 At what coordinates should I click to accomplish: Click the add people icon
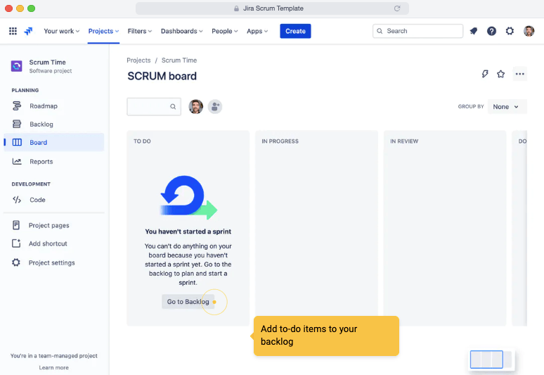coord(215,107)
